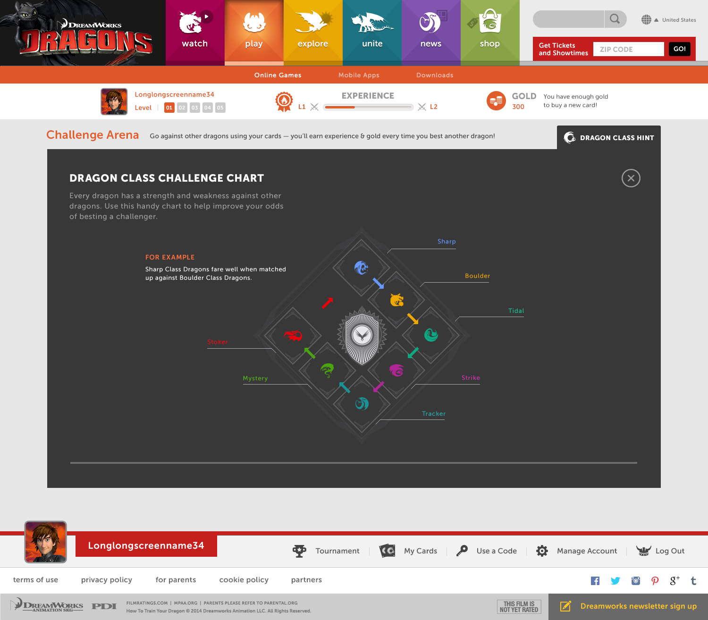This screenshot has width=708, height=620.
Task: Click the Mystery class label
Action: tap(255, 378)
